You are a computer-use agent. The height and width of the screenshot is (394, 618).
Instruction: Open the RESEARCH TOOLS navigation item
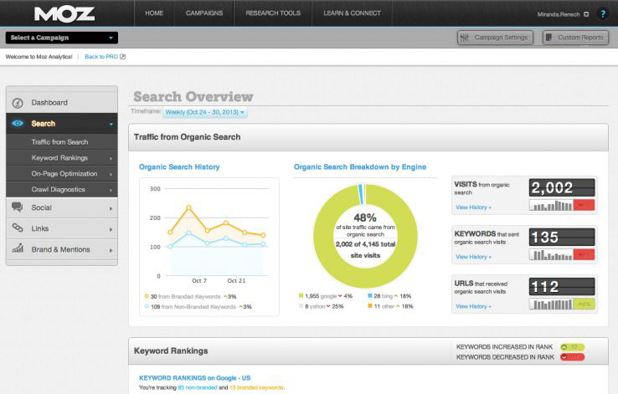pyautogui.click(x=273, y=13)
